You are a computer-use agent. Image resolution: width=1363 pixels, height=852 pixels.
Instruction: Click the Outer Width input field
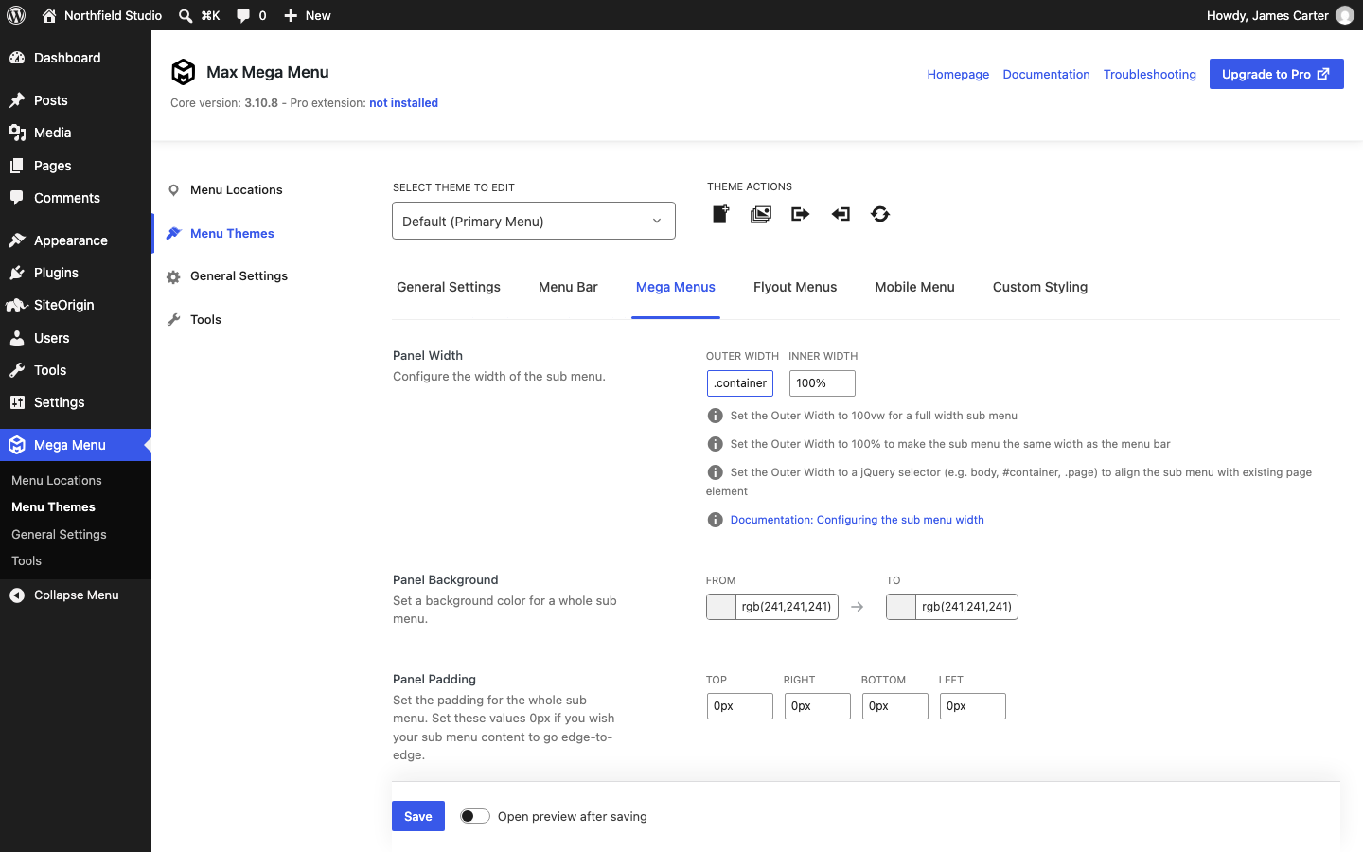coord(740,383)
